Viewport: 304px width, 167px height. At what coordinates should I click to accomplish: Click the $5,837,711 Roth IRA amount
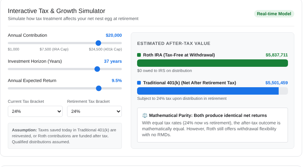(x=277, y=55)
